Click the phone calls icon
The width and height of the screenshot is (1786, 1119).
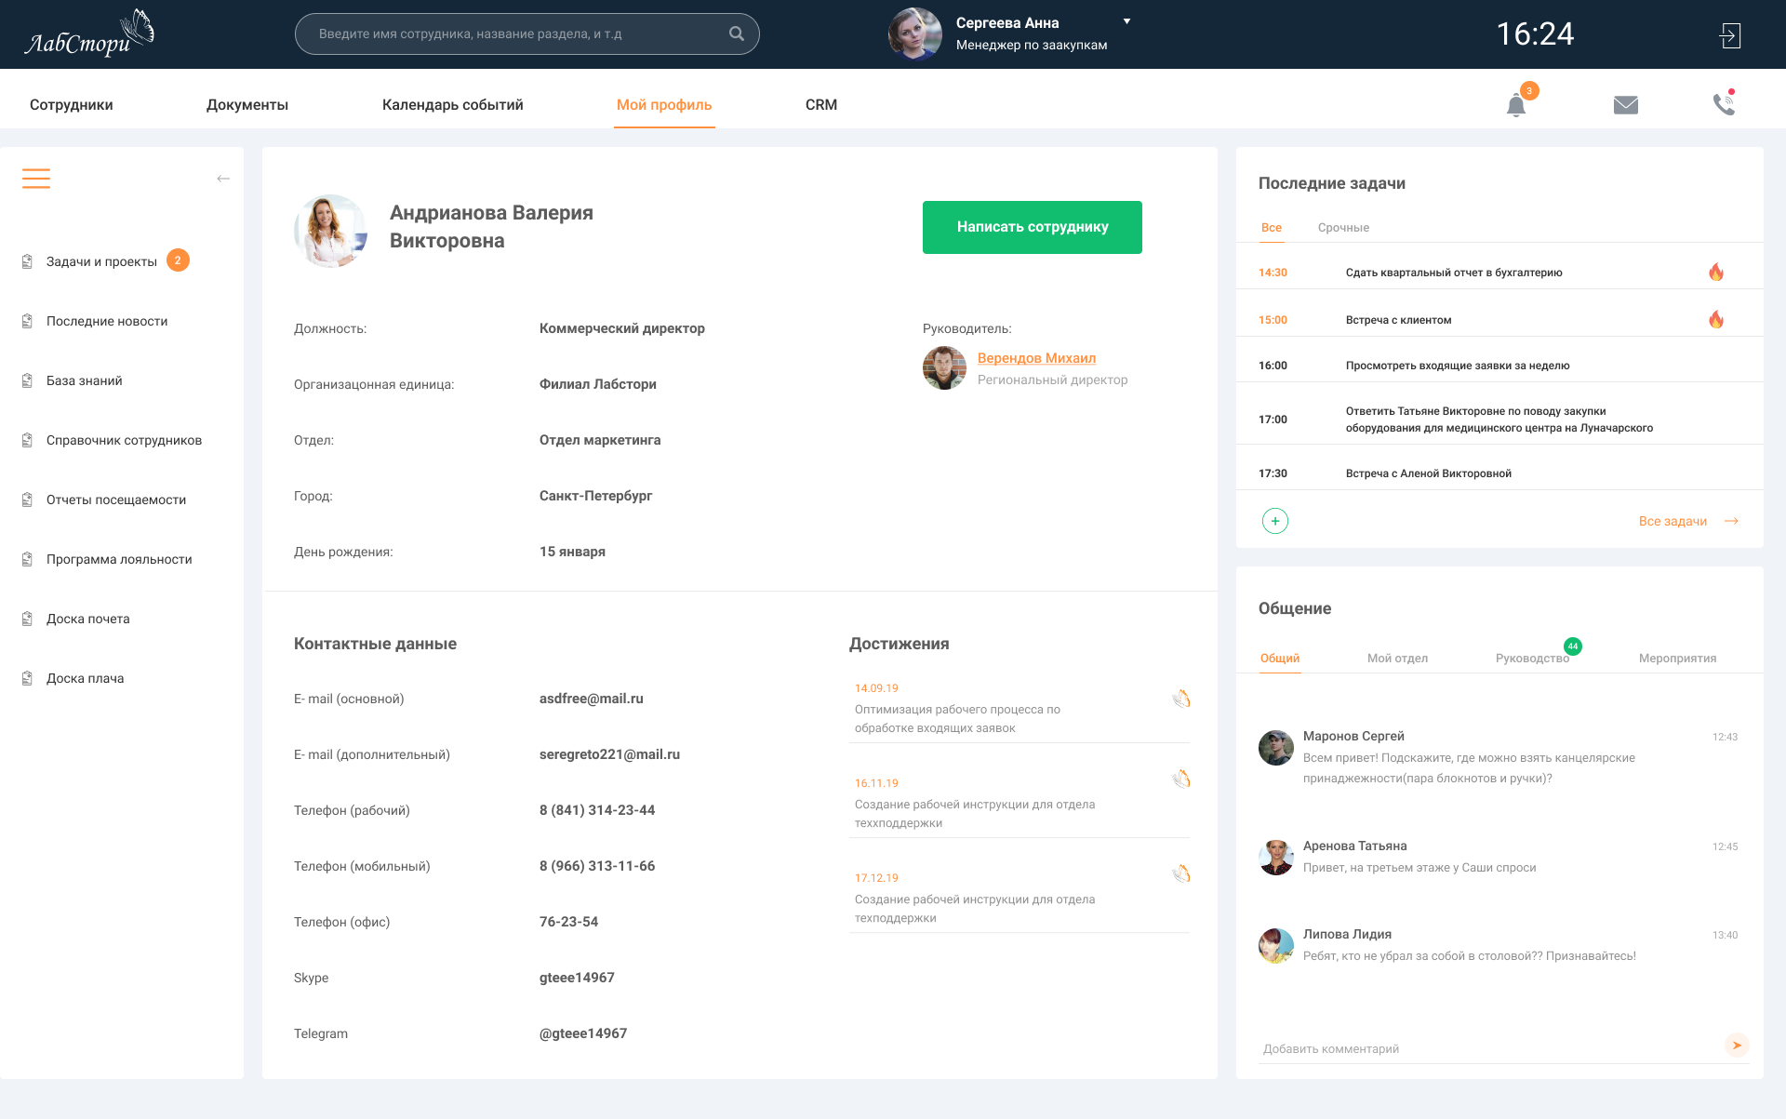(1724, 104)
